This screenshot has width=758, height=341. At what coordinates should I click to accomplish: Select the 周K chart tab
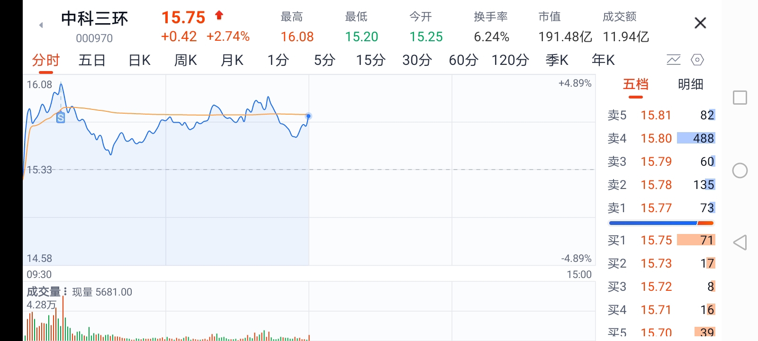point(186,60)
